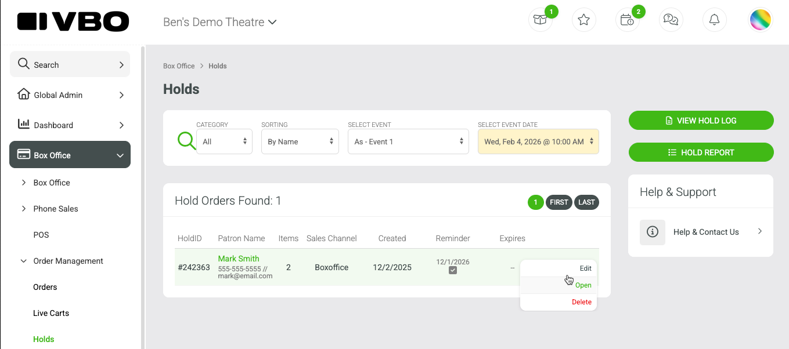Click the Dashboard chart icon
Viewport: 789px width, 349px height.
pos(24,124)
